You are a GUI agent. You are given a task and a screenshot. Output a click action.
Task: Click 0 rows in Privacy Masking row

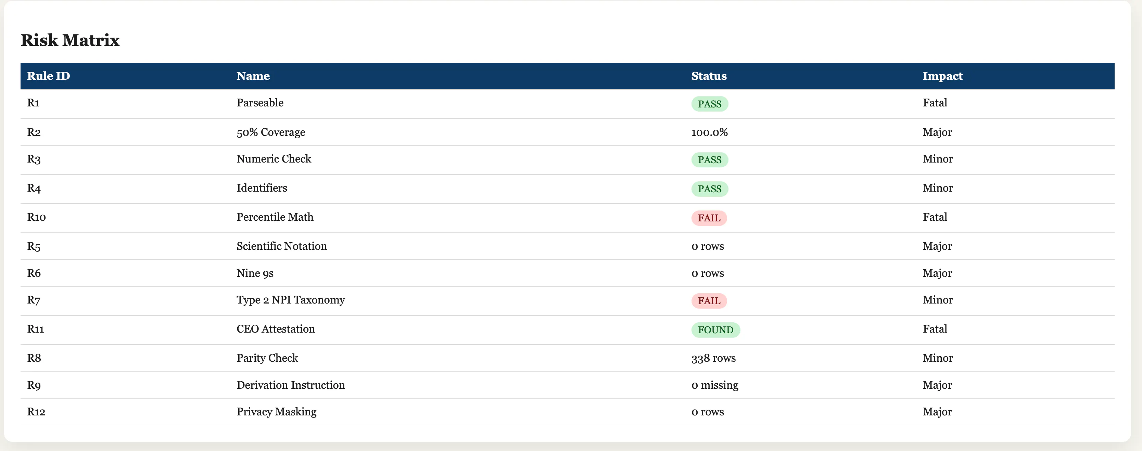click(708, 412)
